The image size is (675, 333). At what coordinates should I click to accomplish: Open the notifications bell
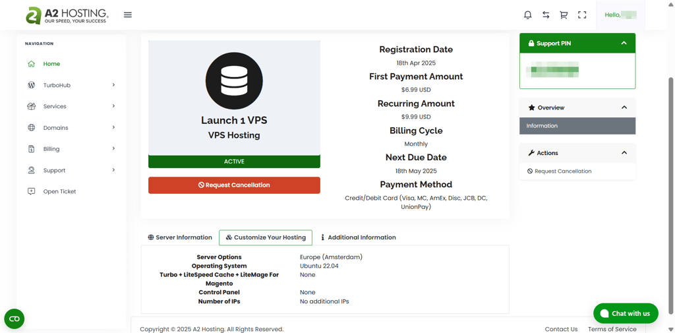pos(528,15)
